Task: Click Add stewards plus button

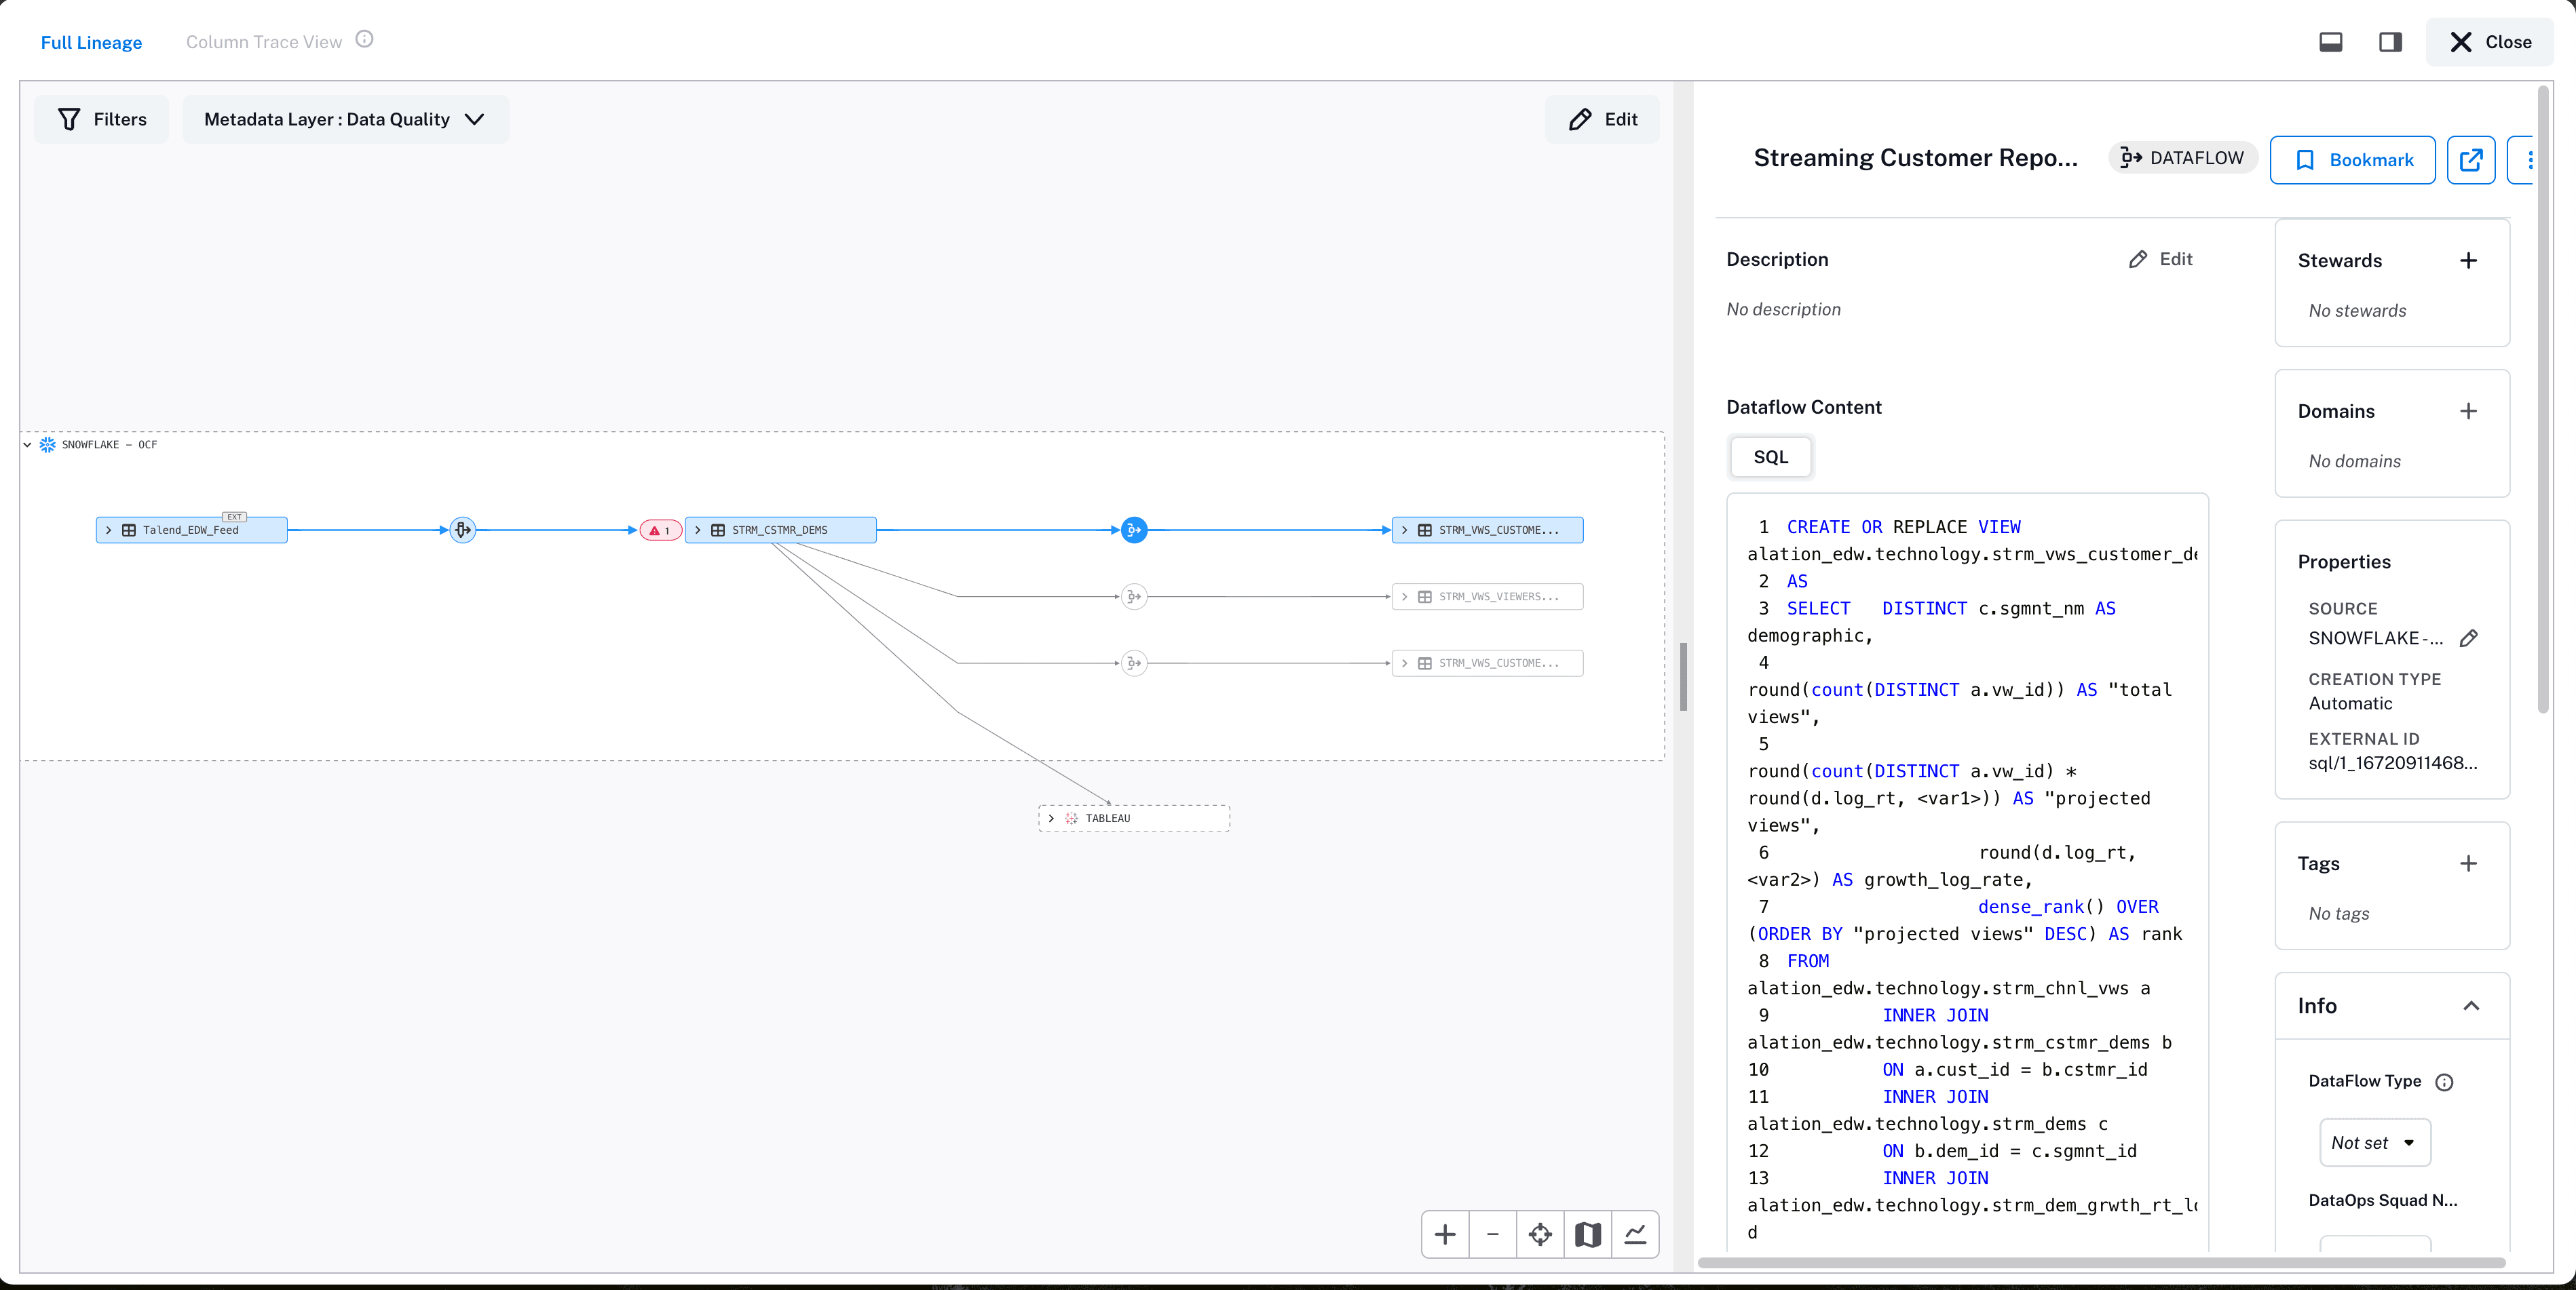Action: (x=2469, y=258)
